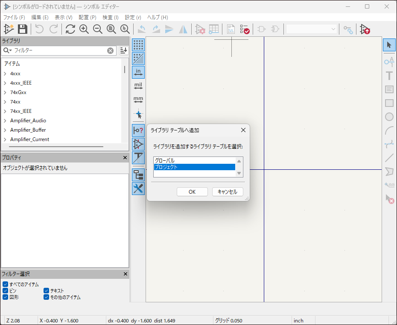Toggle the すべてのアイテム checkbox
This screenshot has width=397, height=325.
6,284
